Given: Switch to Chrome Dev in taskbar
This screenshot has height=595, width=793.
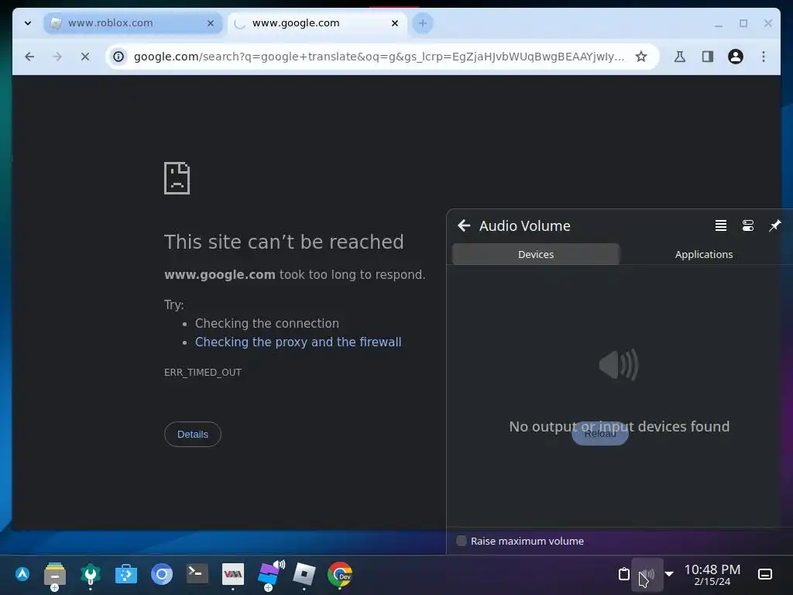Looking at the screenshot, I should point(340,574).
